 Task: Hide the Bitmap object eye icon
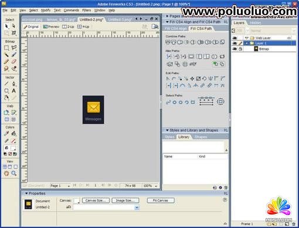235,49
